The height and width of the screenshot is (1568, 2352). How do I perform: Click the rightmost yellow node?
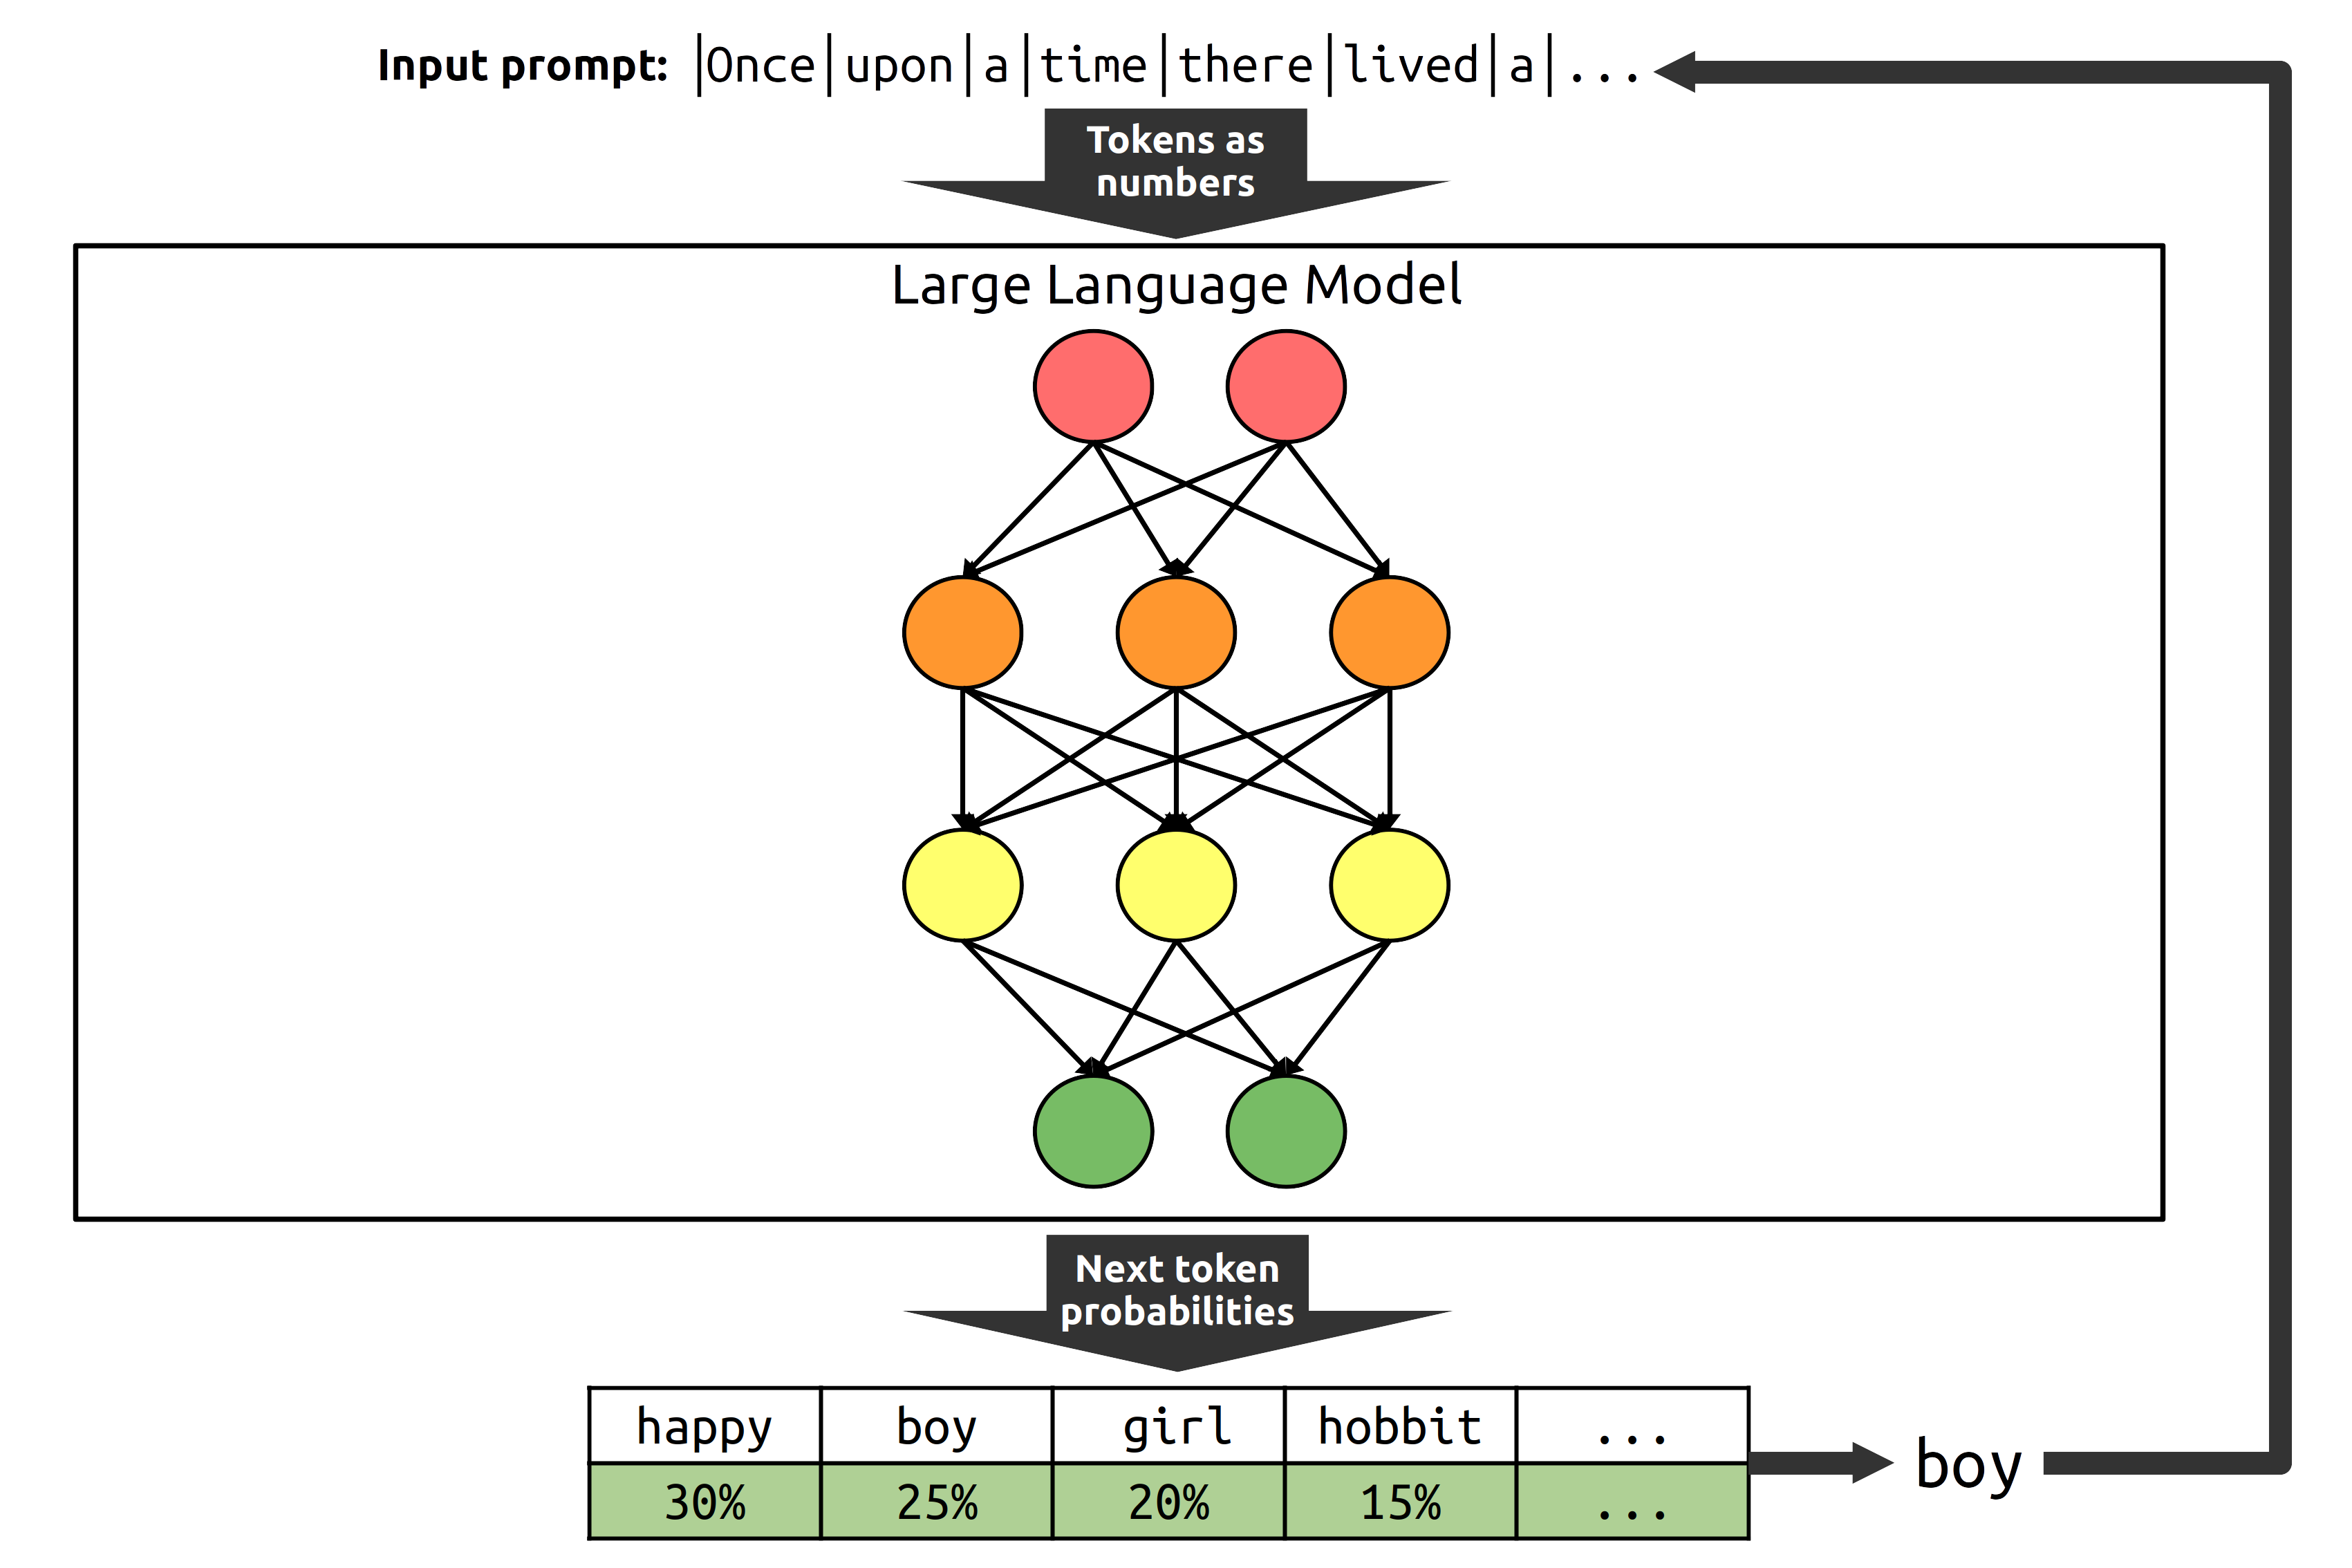point(1389,885)
